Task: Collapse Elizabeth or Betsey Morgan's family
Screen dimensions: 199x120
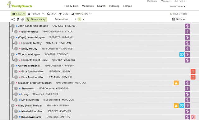Action: pos(12,83)
